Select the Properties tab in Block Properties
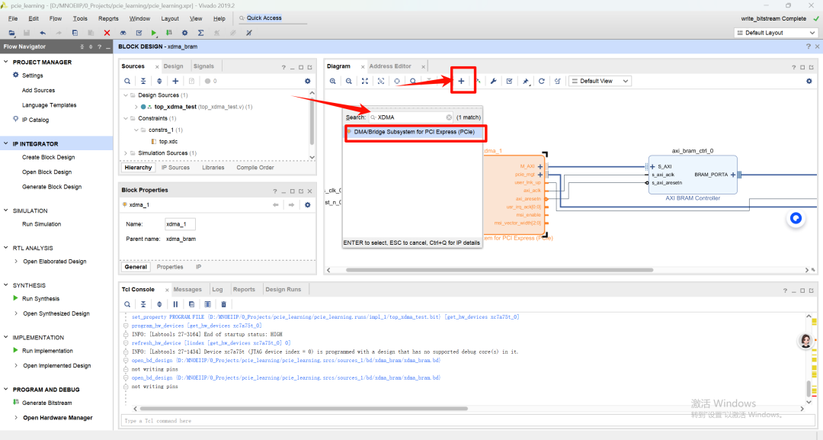This screenshot has height=440, width=823. pos(169,267)
